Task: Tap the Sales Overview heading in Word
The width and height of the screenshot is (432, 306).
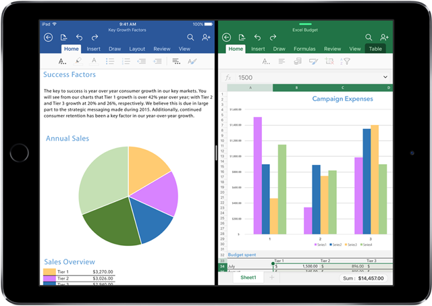Action: [70, 261]
